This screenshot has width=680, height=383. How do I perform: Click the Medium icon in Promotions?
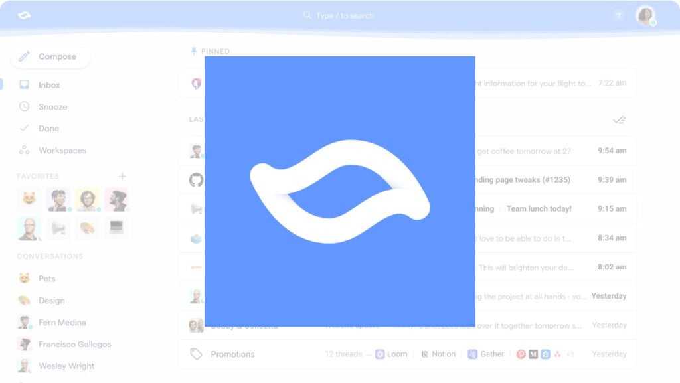click(533, 354)
